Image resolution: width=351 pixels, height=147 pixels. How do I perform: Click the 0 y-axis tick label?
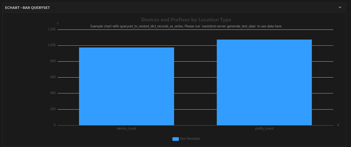click(55, 125)
